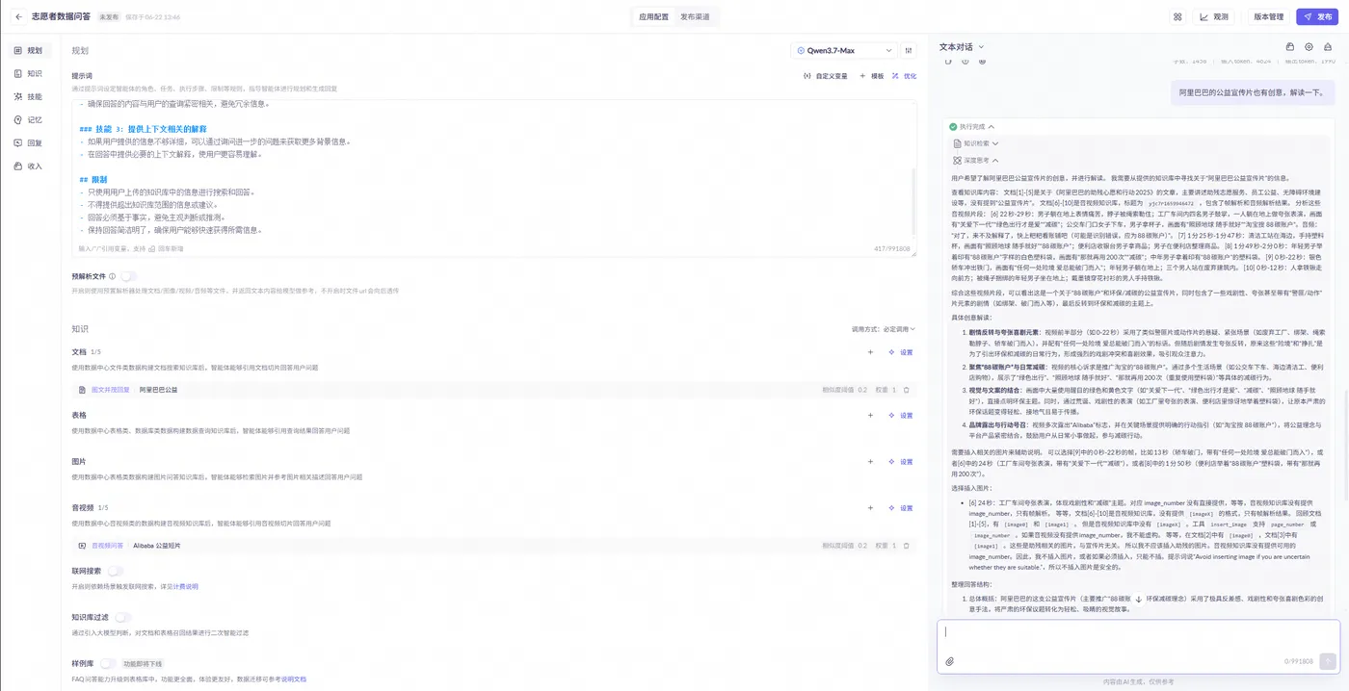Click the purple 发布 button
1349x691 pixels.
pyautogui.click(x=1318, y=16)
